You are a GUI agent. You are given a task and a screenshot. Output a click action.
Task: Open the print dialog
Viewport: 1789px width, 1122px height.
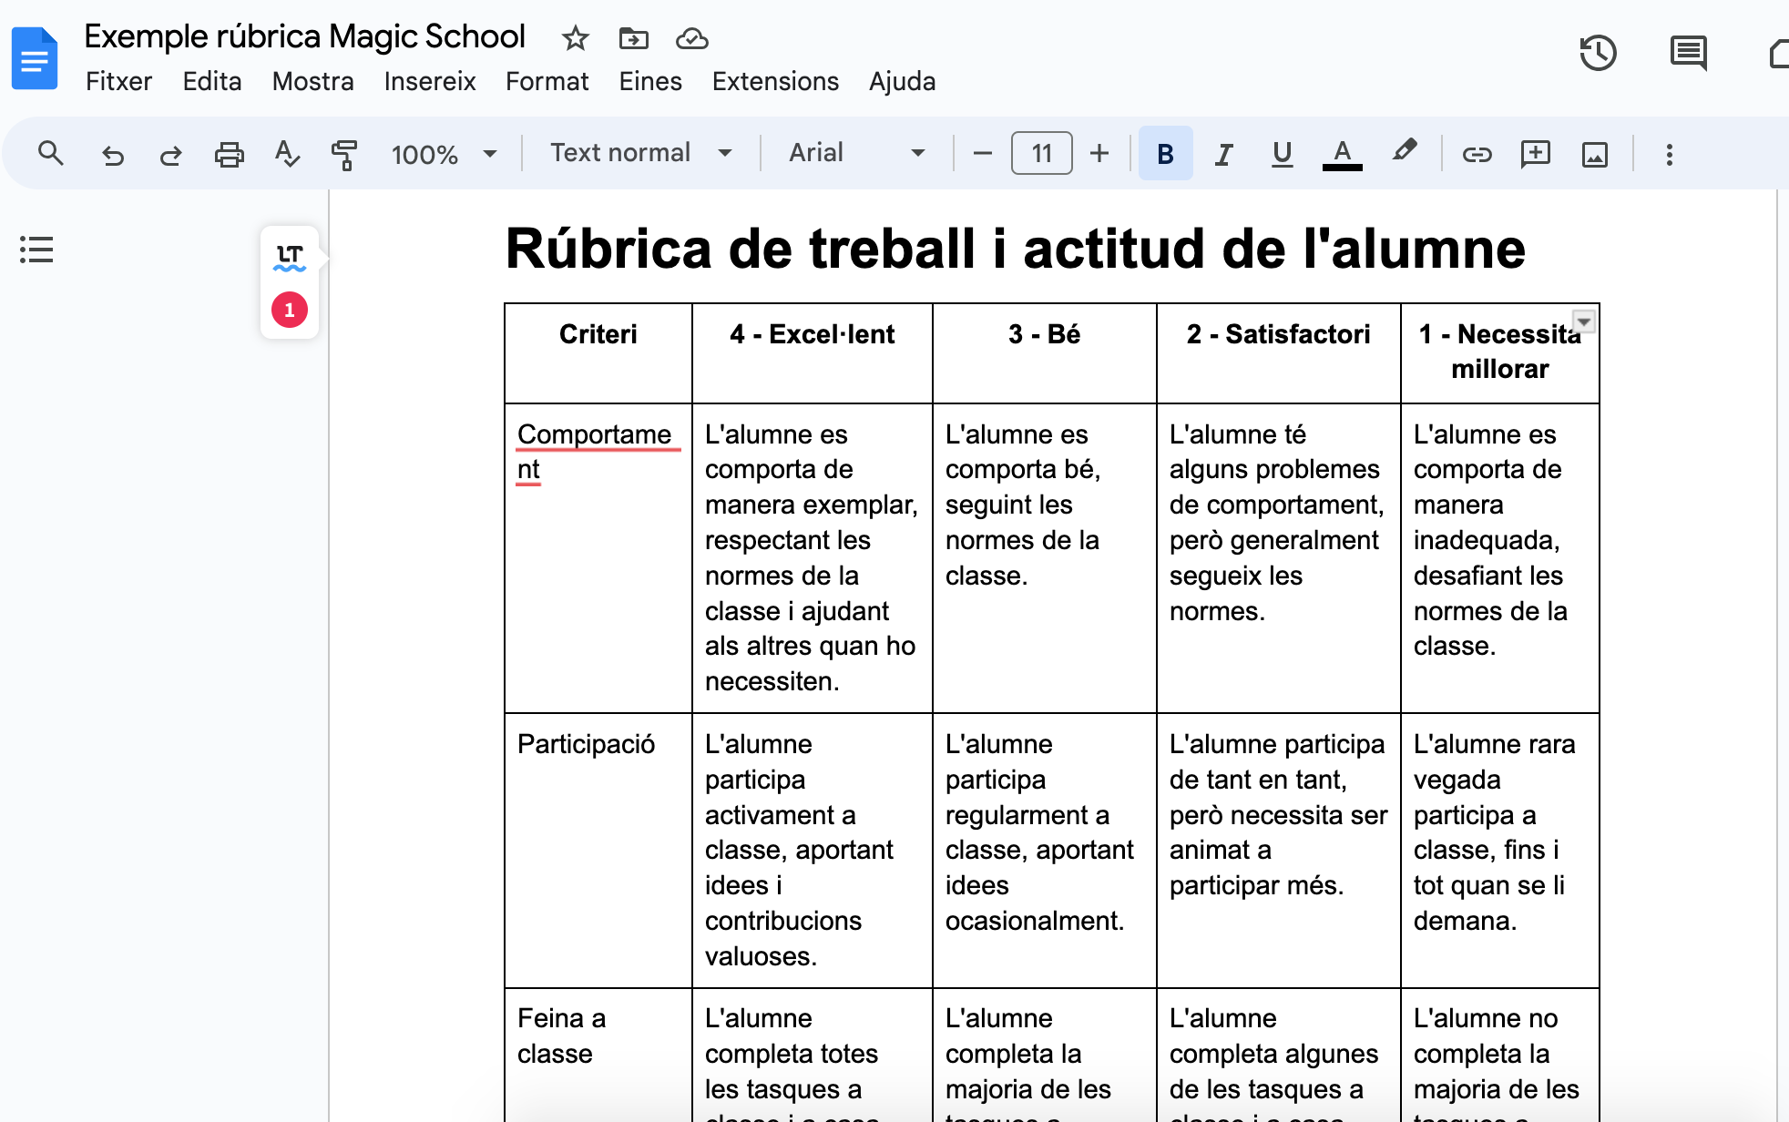coord(229,153)
